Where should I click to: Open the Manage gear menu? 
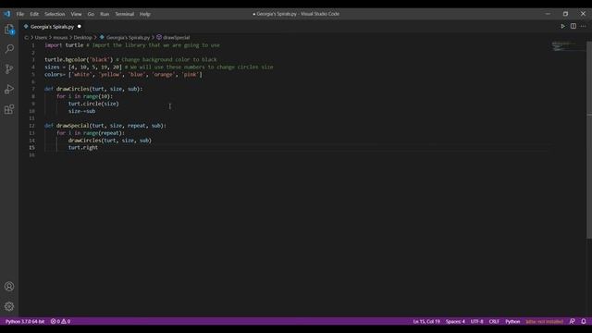pyautogui.click(x=9, y=306)
